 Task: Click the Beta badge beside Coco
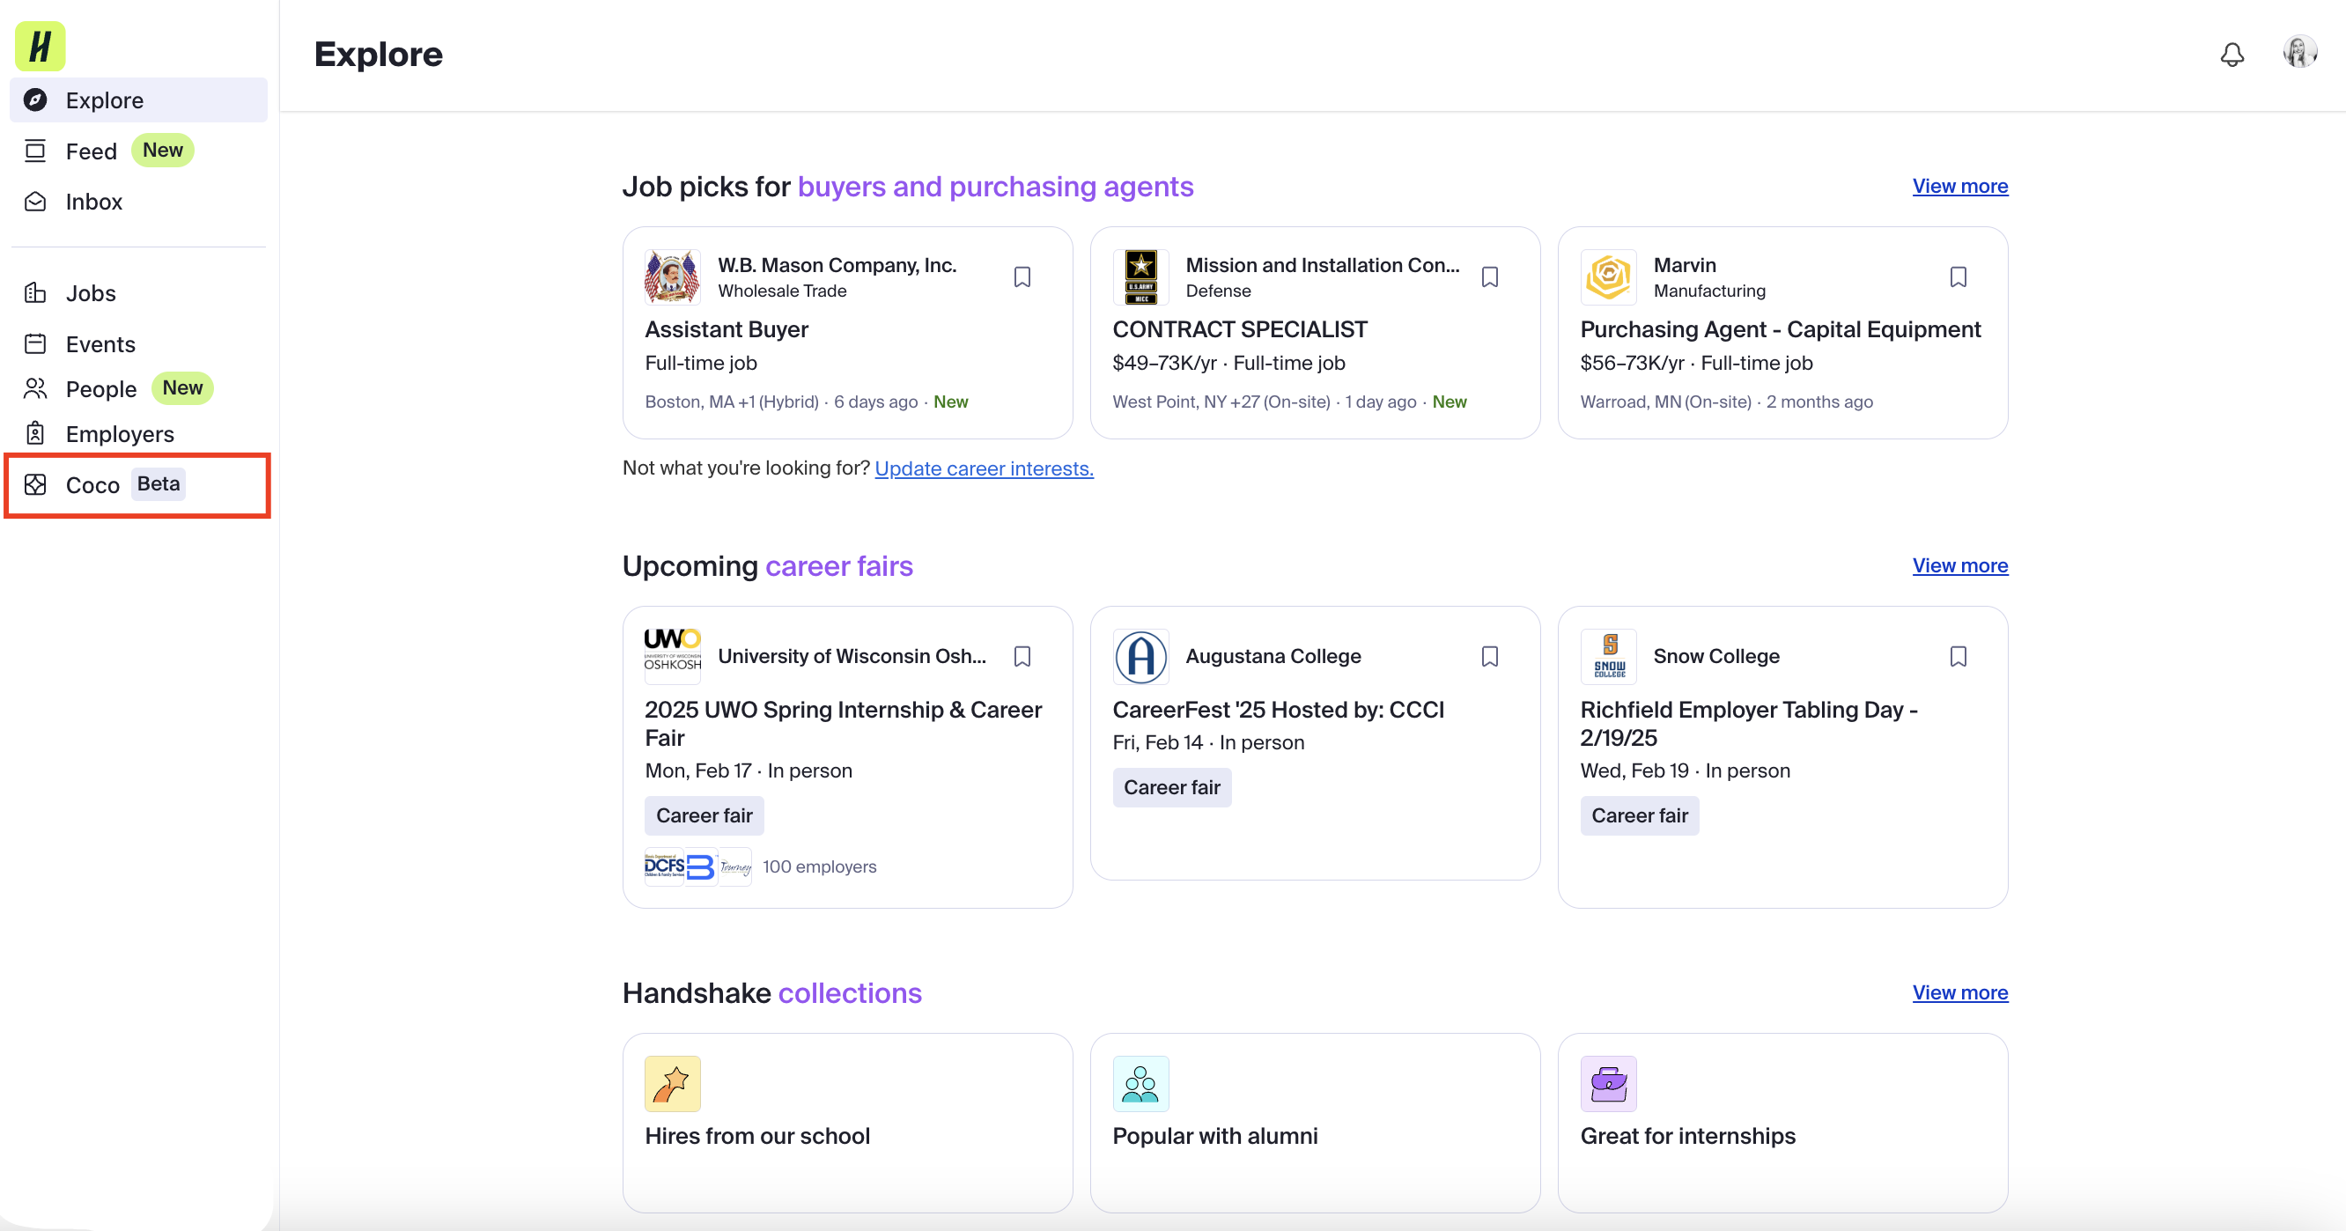tap(159, 484)
